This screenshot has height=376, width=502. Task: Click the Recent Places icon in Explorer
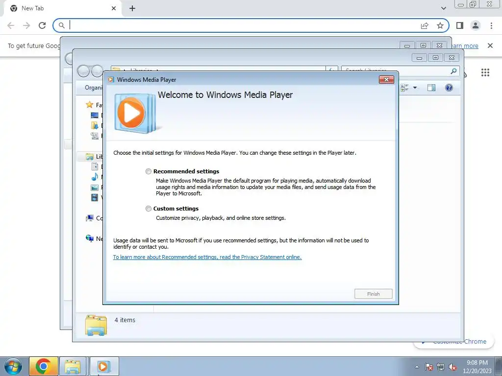[x=95, y=136]
